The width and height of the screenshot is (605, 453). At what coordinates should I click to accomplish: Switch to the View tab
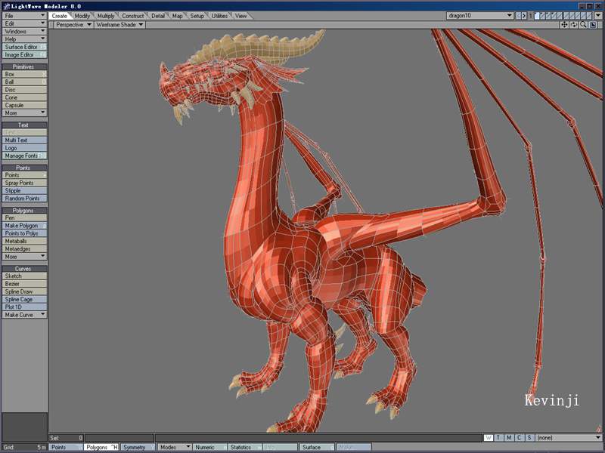(240, 16)
